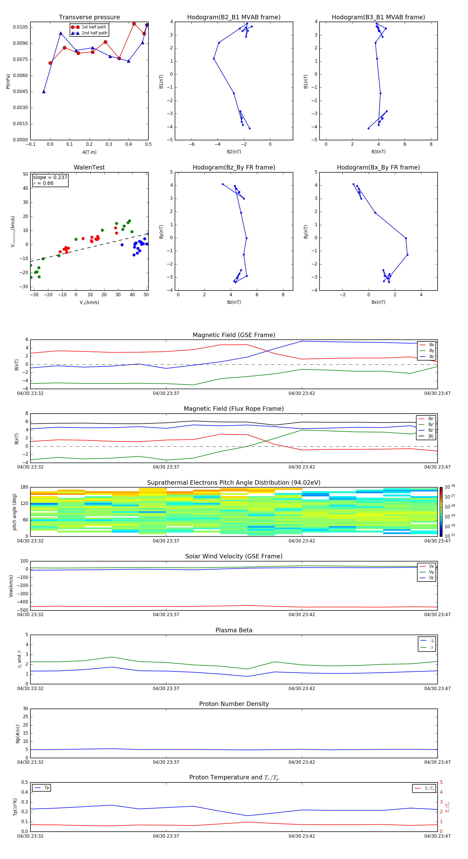Click the 10^-31 colorbar label

pos(450,536)
